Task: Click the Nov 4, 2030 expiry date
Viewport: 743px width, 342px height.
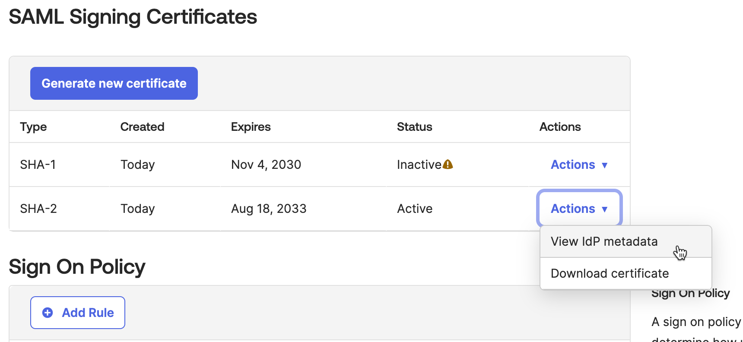Action: 266,165
